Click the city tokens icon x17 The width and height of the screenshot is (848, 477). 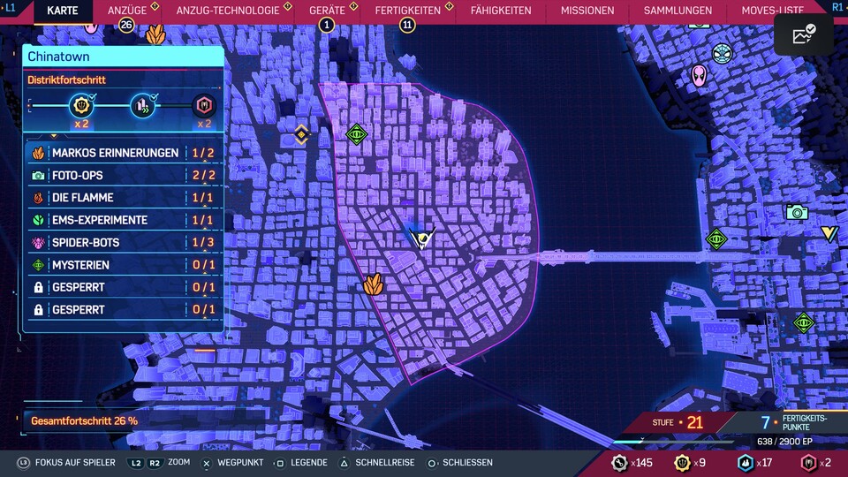[x=746, y=463]
